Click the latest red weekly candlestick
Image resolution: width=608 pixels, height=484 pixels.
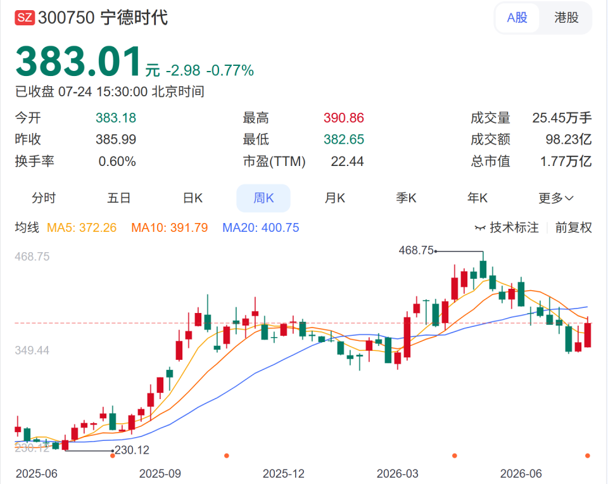(x=588, y=334)
